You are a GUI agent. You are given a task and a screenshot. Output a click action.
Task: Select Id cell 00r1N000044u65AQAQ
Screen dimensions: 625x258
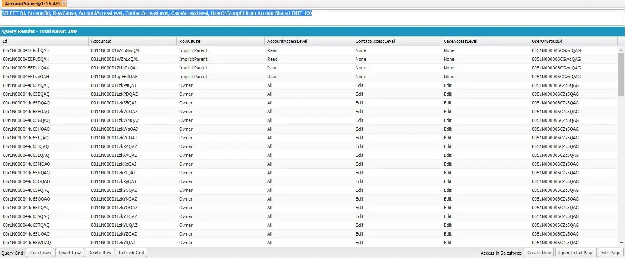point(44,85)
